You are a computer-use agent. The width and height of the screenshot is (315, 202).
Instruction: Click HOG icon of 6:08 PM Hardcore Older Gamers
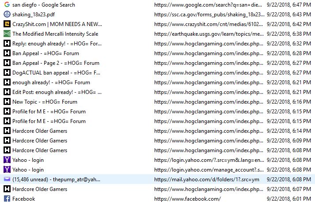pos(7,150)
